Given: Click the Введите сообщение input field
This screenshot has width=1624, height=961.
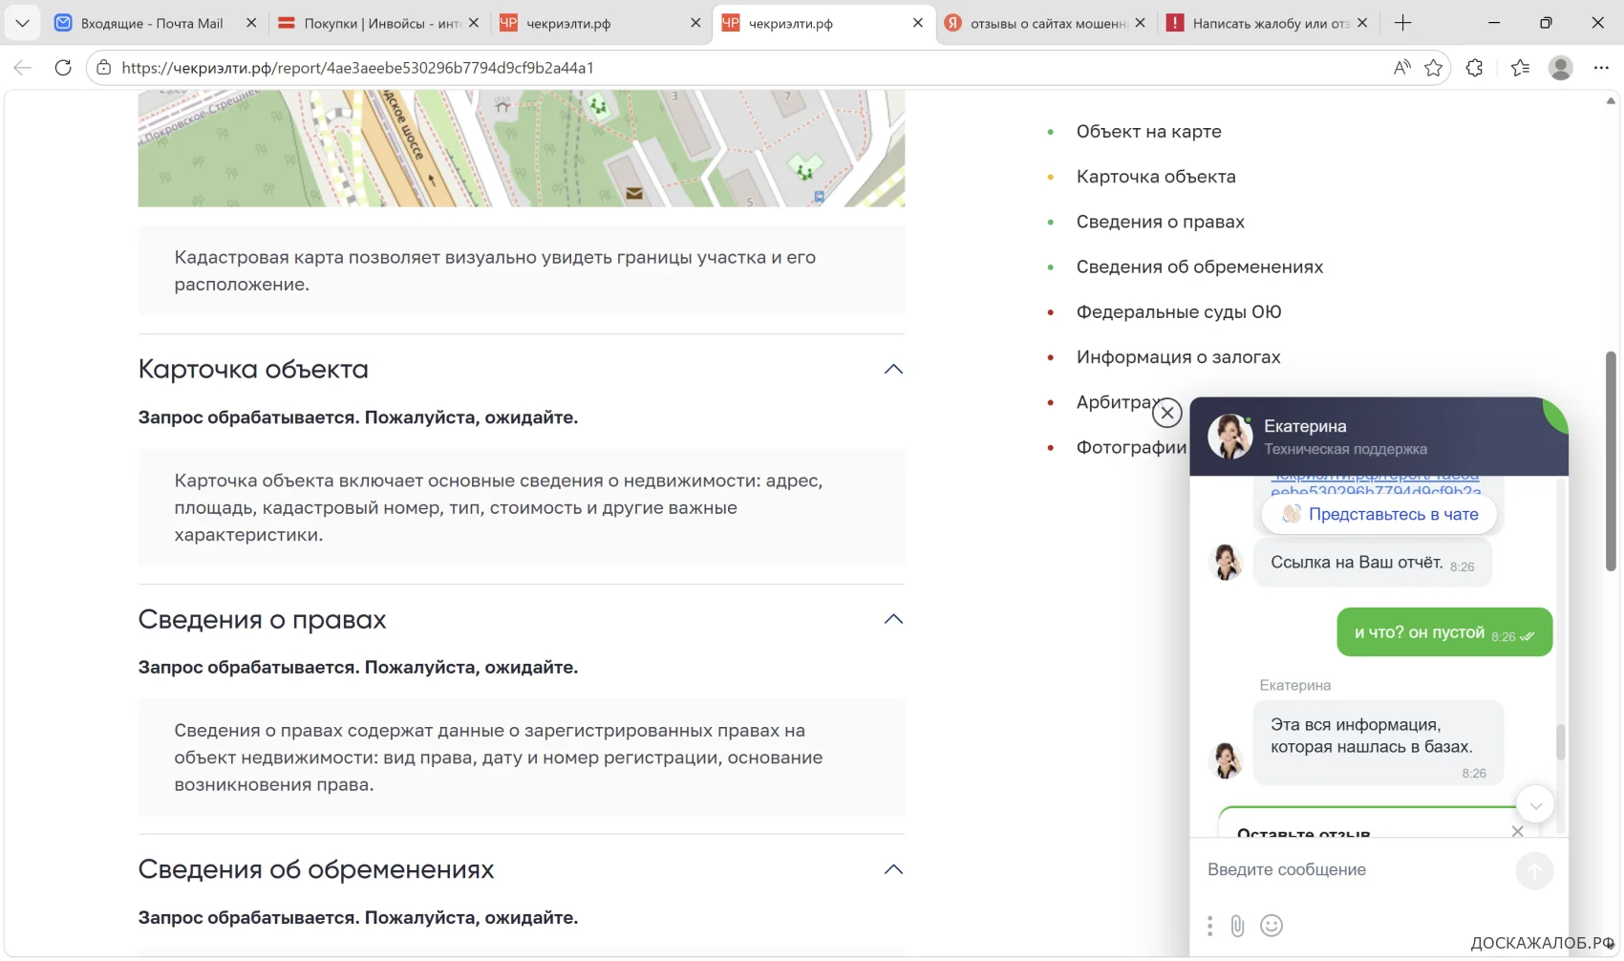Looking at the screenshot, I should (x=1357, y=870).
